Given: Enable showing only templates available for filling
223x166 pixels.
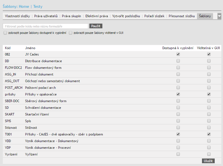Looking at the screenshot, I should click(x=6, y=33).
